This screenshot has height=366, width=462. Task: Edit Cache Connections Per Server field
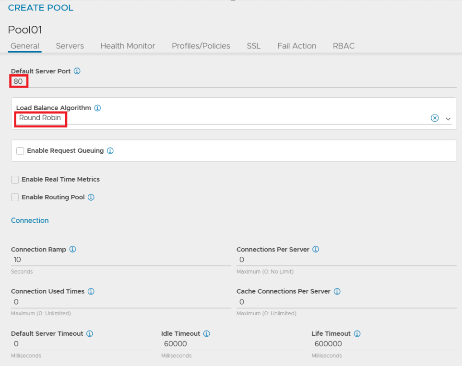pos(346,302)
